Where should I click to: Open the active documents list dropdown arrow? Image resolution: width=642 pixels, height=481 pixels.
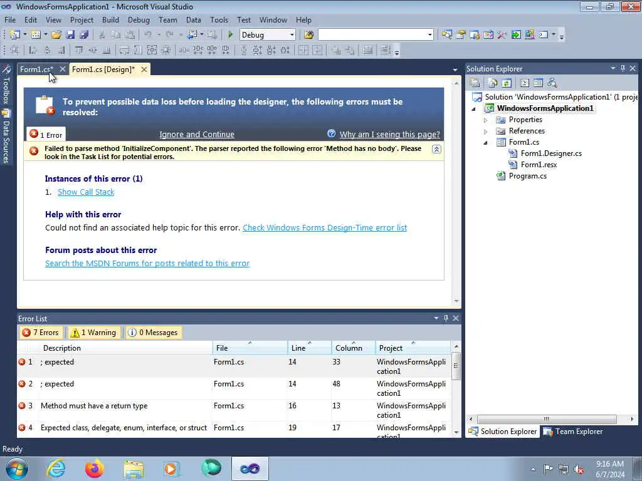(455, 70)
